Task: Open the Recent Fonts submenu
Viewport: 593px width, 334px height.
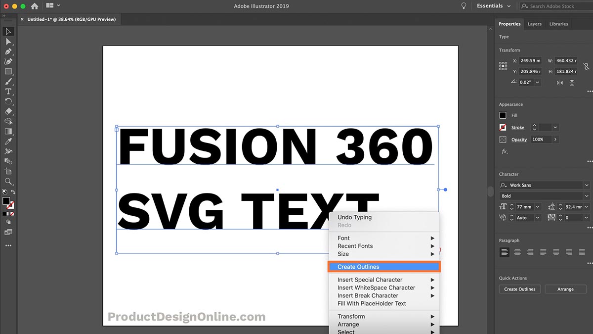Action: tap(384, 246)
